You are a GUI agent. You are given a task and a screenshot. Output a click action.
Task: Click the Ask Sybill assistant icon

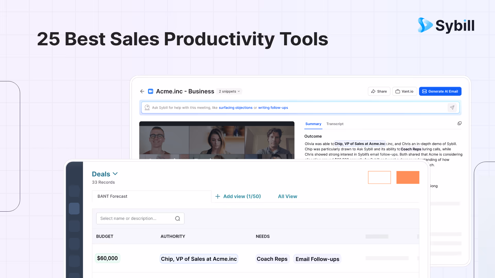(x=147, y=108)
